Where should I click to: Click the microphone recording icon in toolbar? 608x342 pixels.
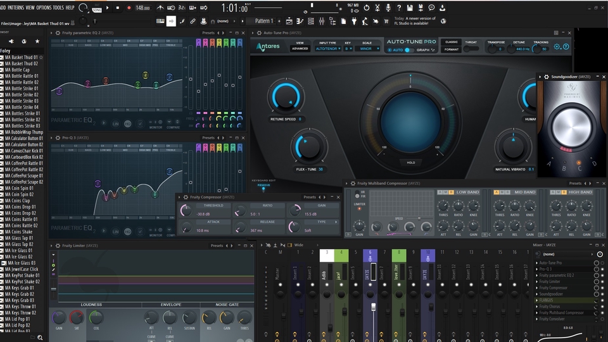point(388,8)
